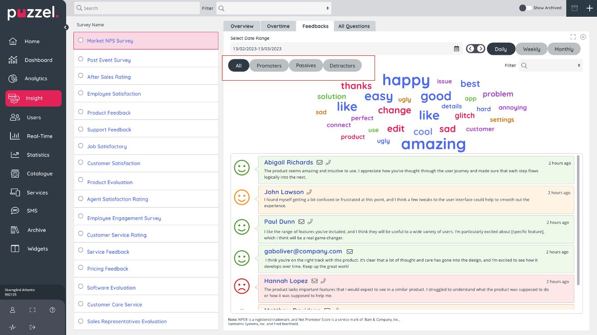Select the Post Event Survey radio button

point(81,59)
